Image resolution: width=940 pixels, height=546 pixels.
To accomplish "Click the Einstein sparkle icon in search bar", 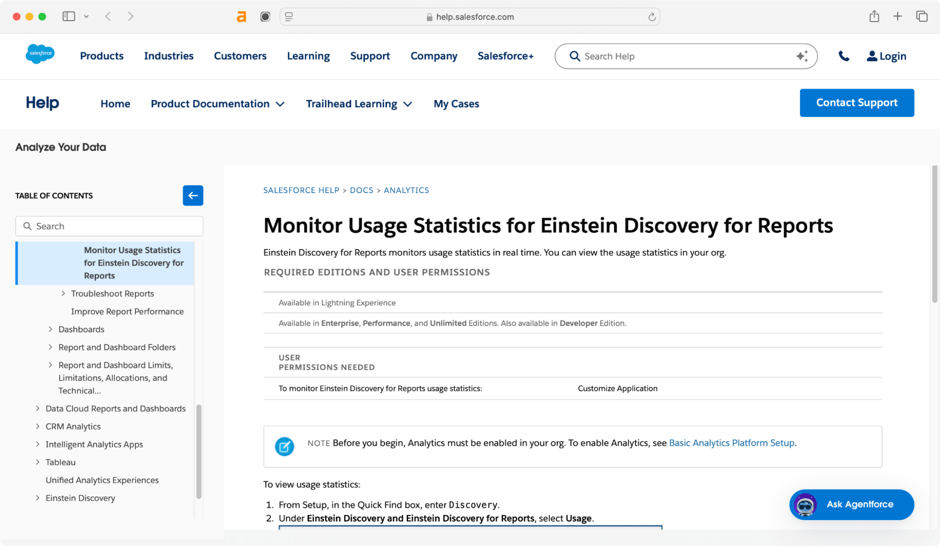I will click(802, 56).
